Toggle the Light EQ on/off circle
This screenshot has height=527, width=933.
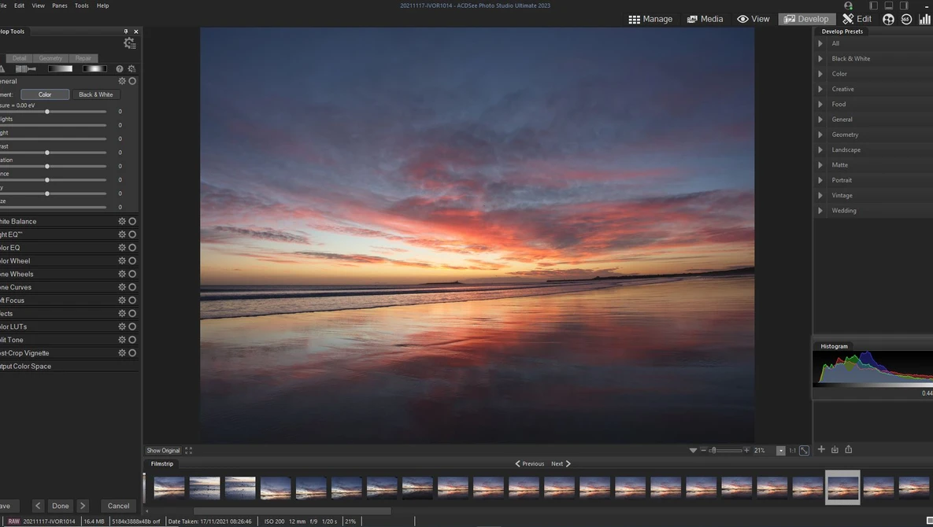coord(133,234)
